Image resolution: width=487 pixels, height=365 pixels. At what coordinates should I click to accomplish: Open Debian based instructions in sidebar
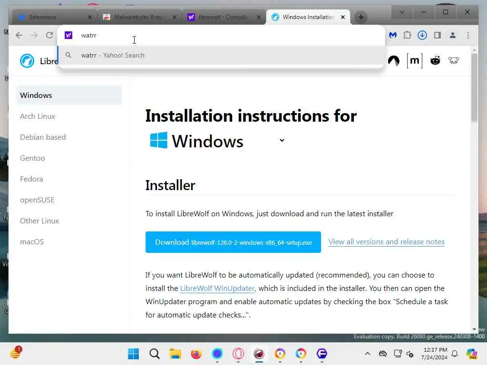[x=43, y=137]
